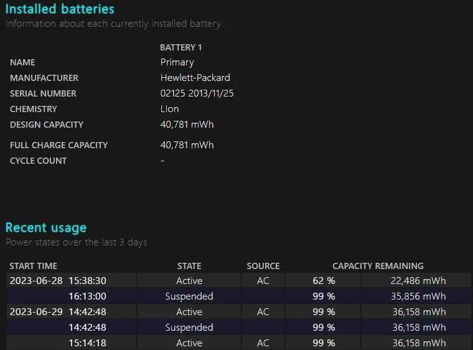The image size is (473, 350).
Task: Select the LIon chemistry value
Action: point(169,109)
